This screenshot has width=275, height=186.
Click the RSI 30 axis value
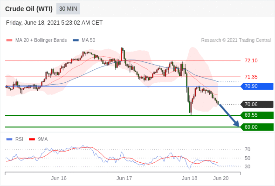pos(247,166)
